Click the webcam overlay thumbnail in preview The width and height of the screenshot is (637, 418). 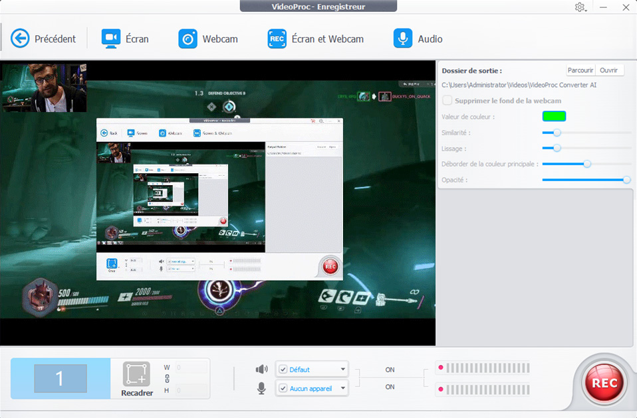[45, 87]
